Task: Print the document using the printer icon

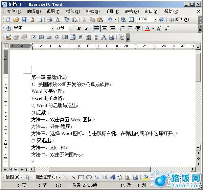Action: click(49, 20)
